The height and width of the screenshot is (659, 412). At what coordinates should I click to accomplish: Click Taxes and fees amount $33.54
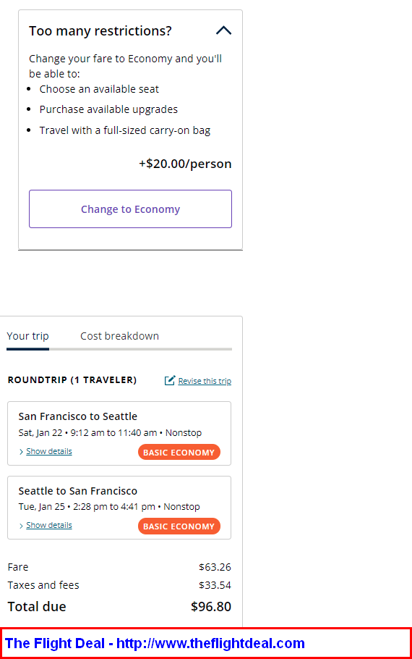coord(215,585)
